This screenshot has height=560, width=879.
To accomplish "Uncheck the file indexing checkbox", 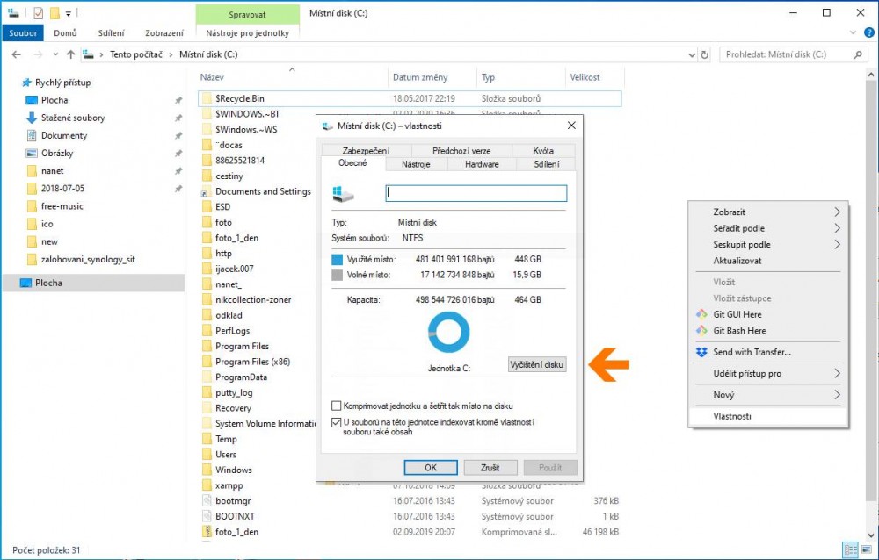I will click(337, 422).
